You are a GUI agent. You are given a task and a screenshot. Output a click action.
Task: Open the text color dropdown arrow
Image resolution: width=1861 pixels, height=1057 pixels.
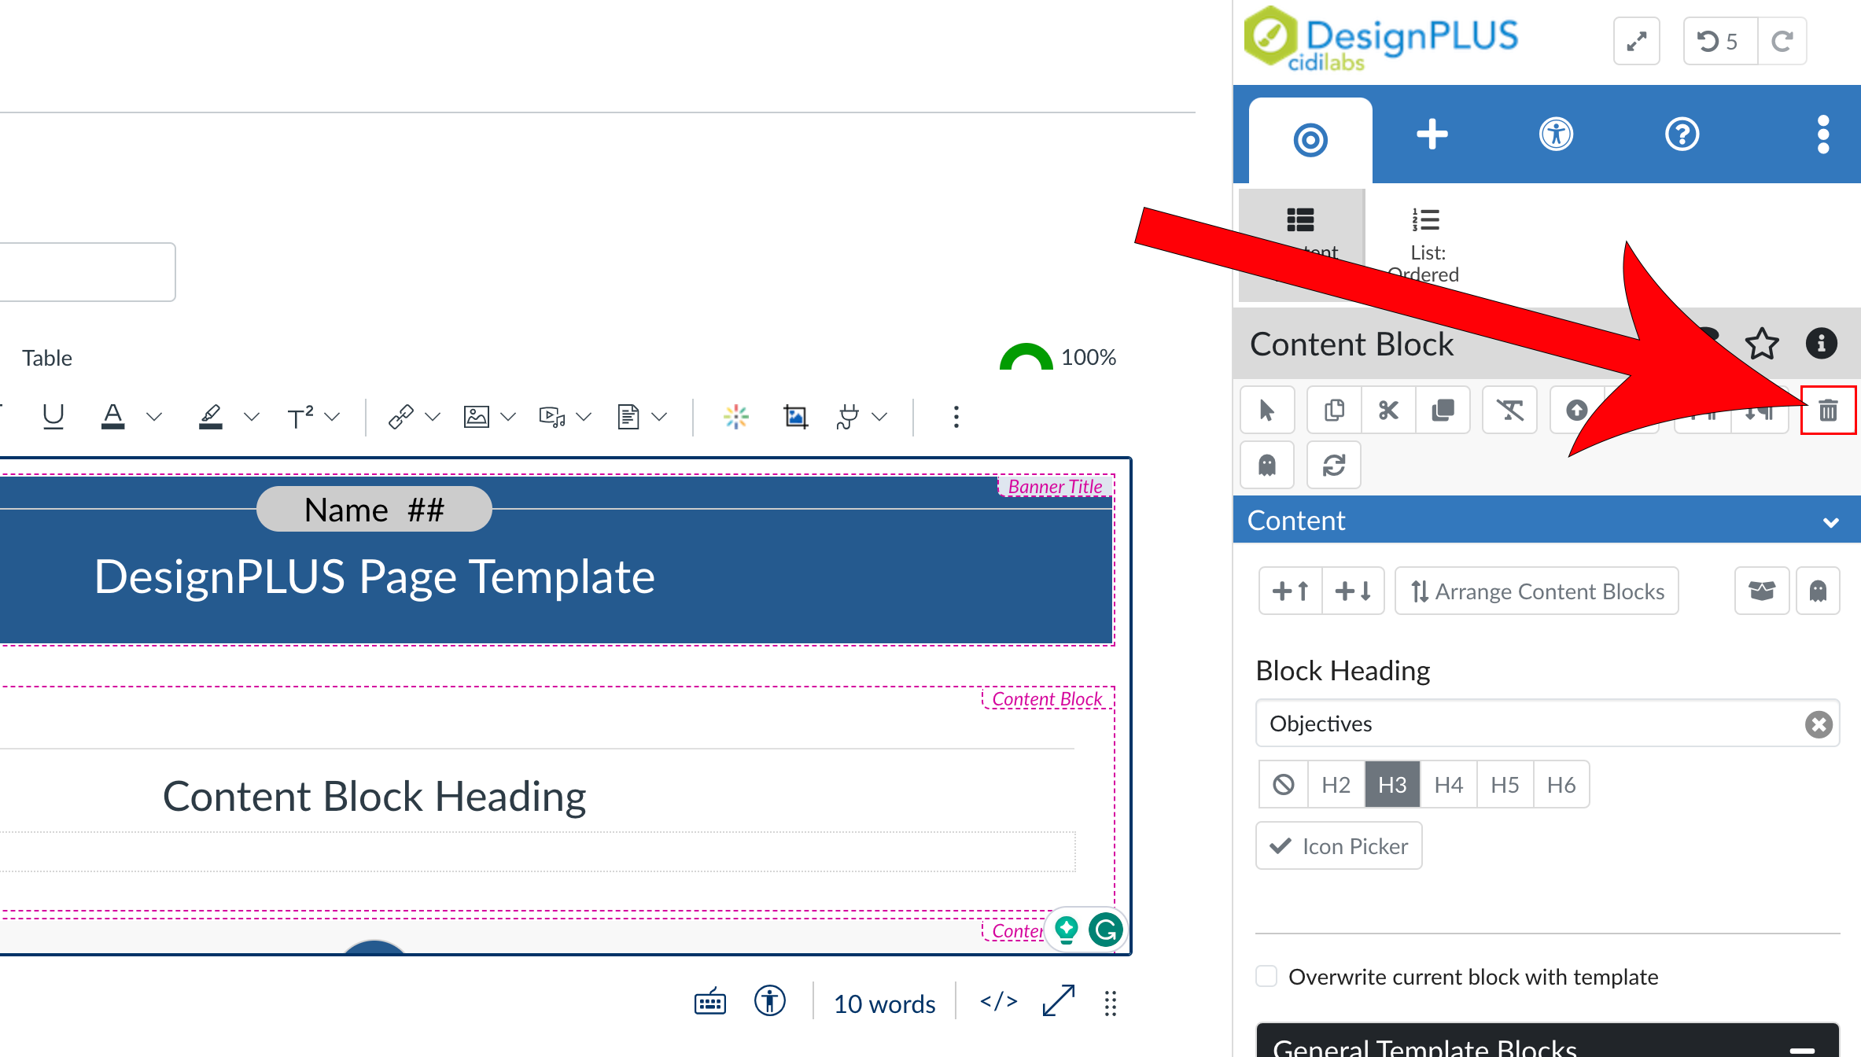pos(154,416)
